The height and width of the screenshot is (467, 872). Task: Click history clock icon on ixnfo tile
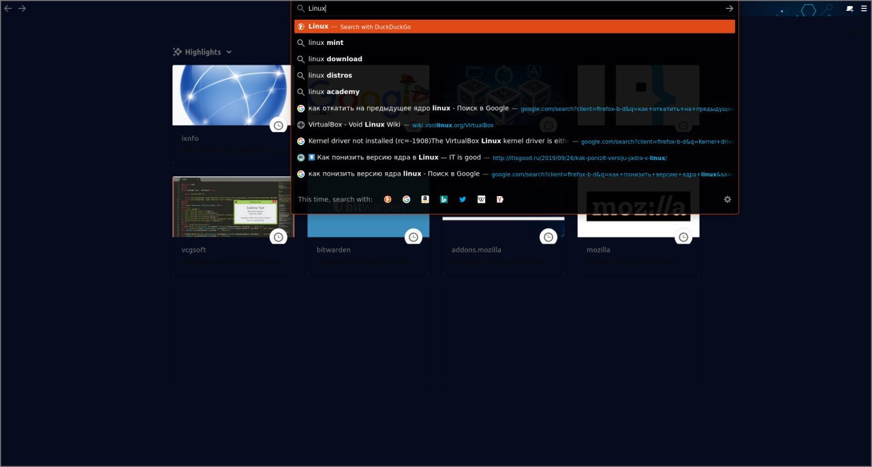[278, 125]
